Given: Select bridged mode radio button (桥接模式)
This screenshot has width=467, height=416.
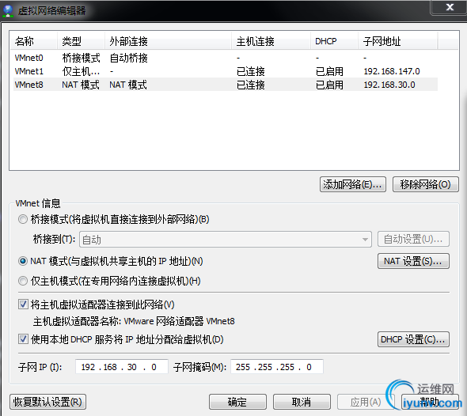Looking at the screenshot, I should pos(23,220).
